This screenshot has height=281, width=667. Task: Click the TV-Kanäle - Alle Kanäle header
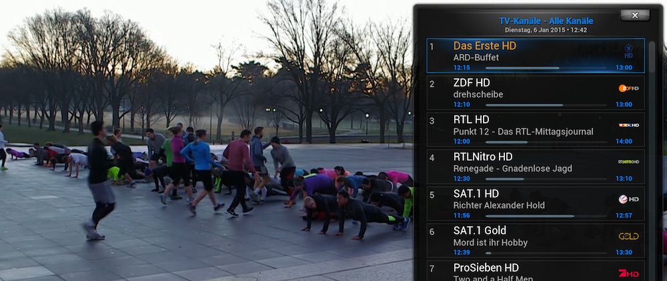click(x=546, y=21)
